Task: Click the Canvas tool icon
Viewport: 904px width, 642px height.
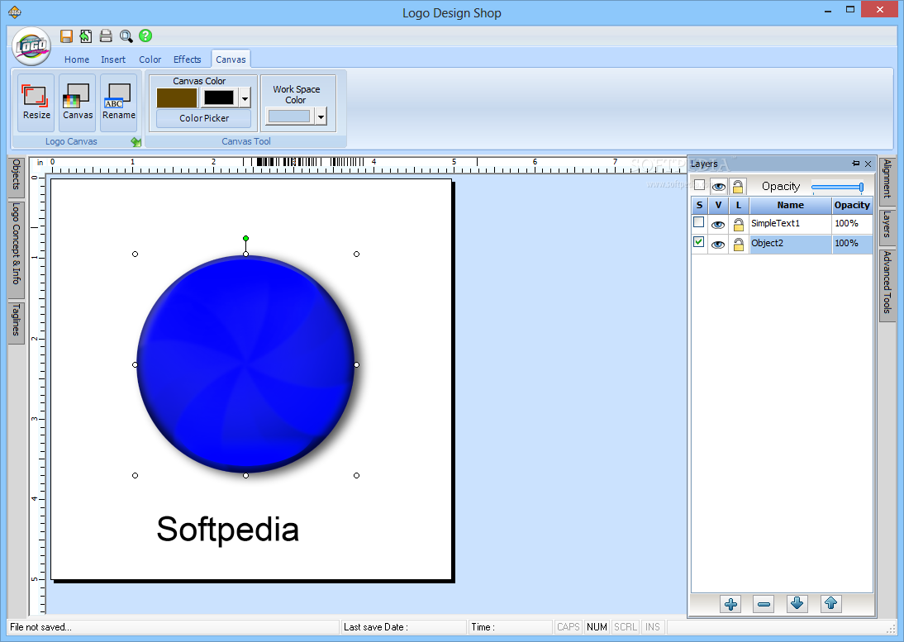Action: (x=77, y=102)
